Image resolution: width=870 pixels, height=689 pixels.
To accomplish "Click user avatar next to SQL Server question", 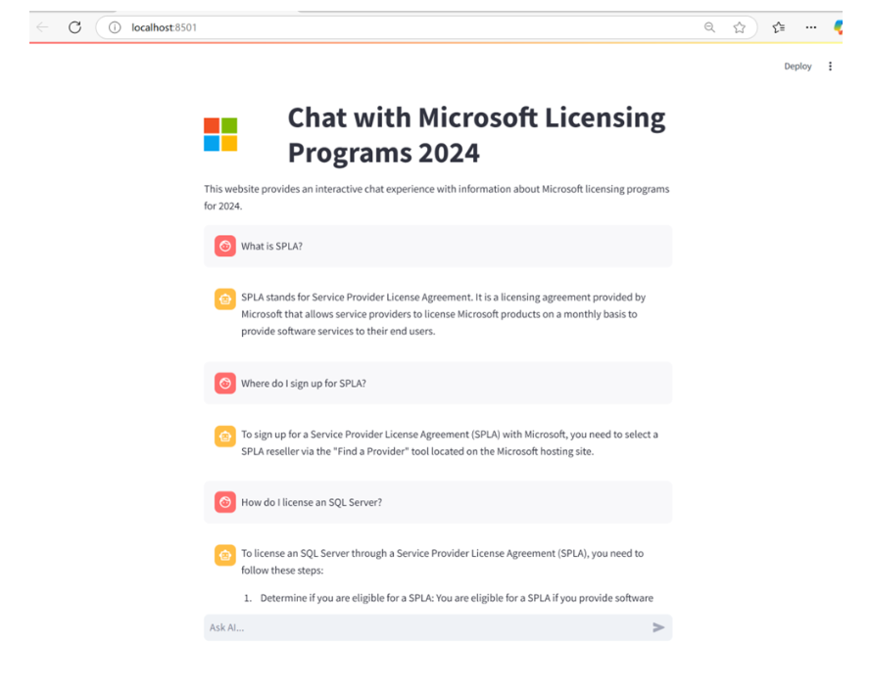I will click(224, 502).
